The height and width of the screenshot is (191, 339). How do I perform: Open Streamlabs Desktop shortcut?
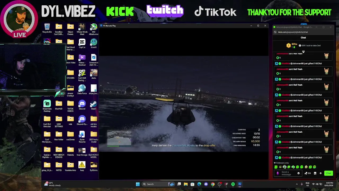pyautogui.click(x=47, y=106)
